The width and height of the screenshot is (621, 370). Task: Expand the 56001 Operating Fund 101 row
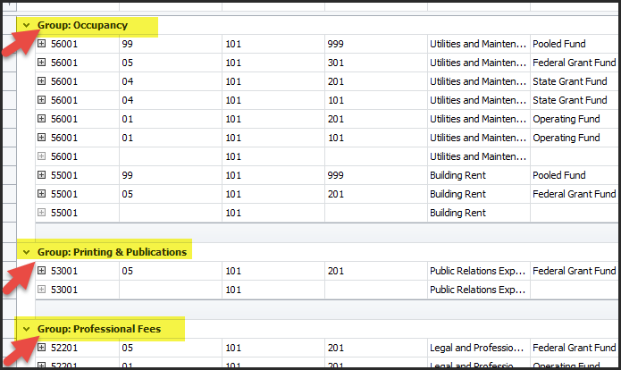click(x=41, y=138)
